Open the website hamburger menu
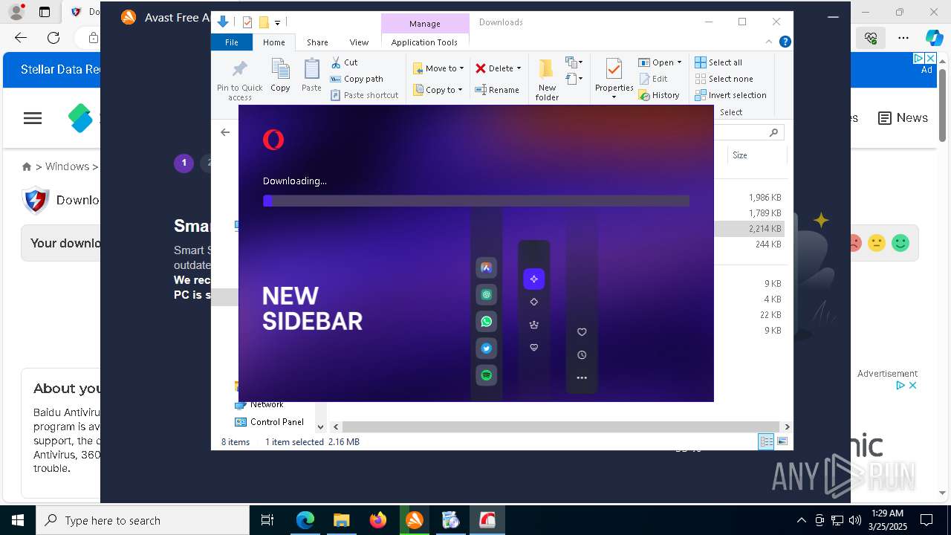Viewport: 951px width, 535px height. point(33,118)
